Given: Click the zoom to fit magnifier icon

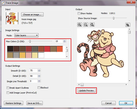Looking at the screenshot, I should pyautogui.click(x=92, y=25).
